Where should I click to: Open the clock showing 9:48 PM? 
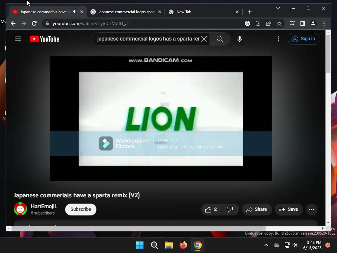tap(312, 245)
